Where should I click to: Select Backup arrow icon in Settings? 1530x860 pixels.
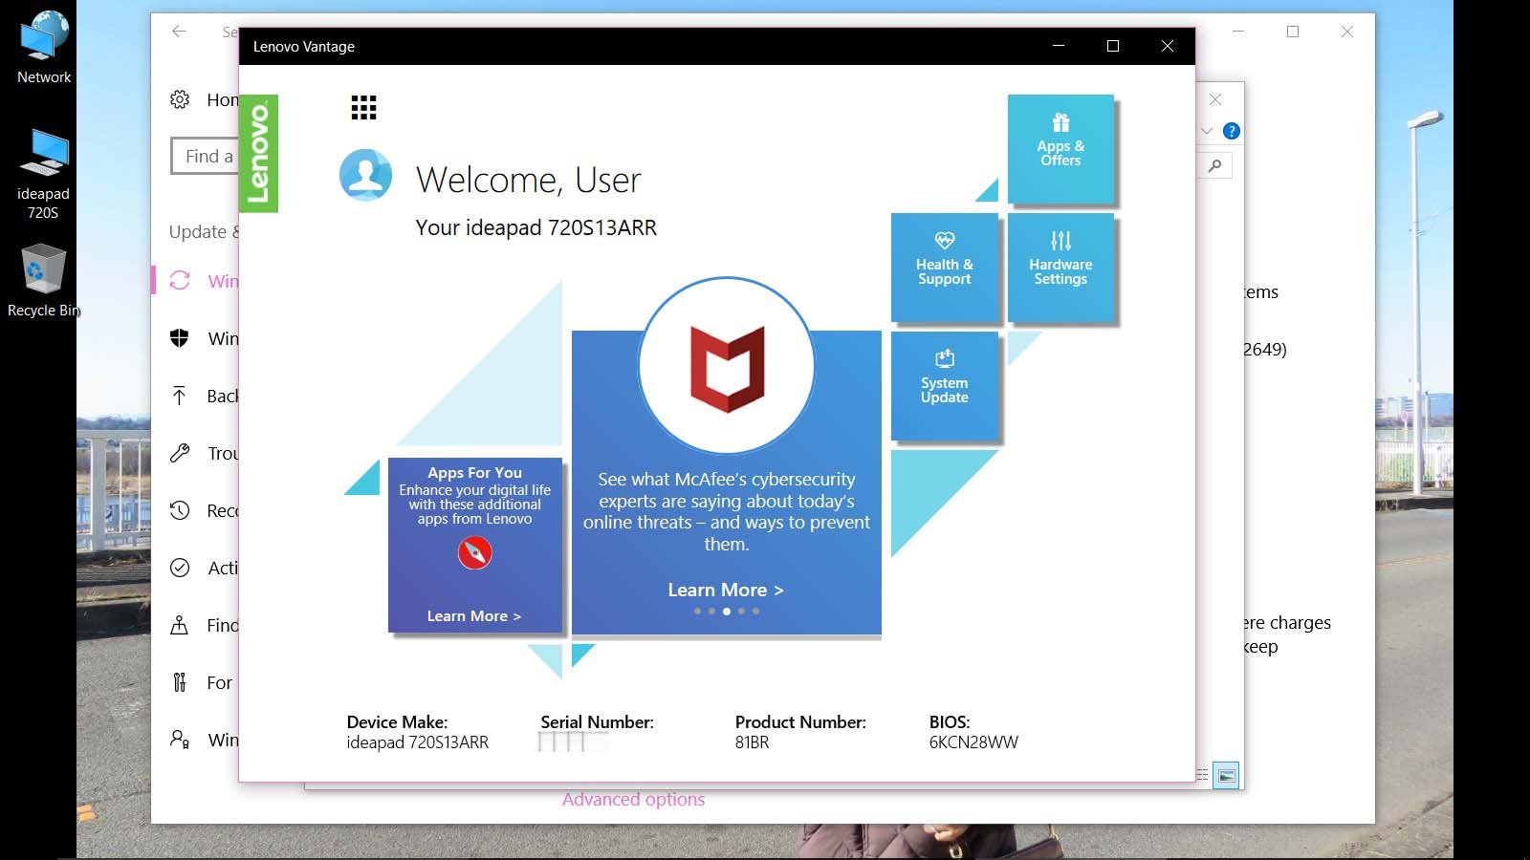(x=179, y=396)
